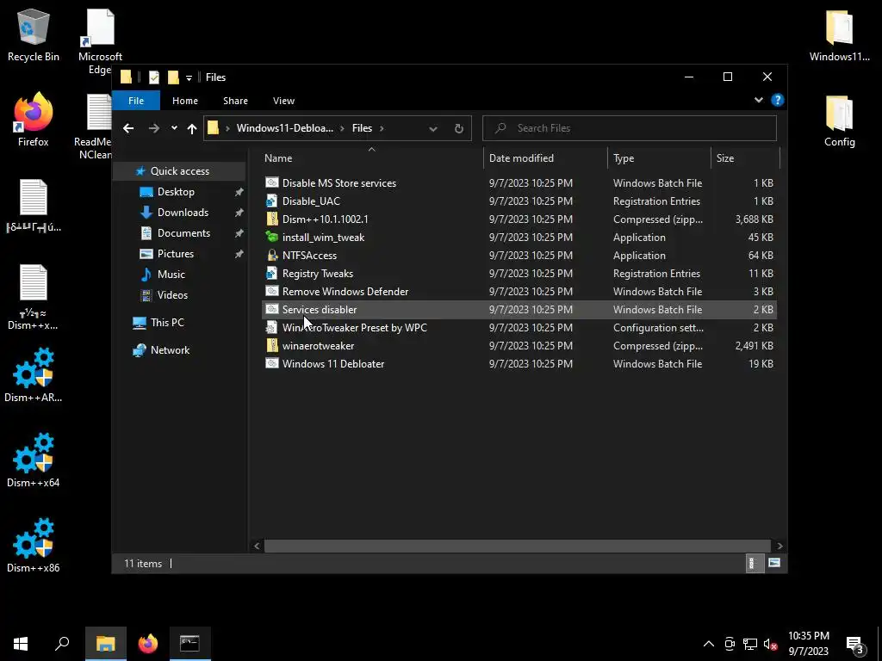
Task: Open the notification center
Action: (x=855, y=645)
